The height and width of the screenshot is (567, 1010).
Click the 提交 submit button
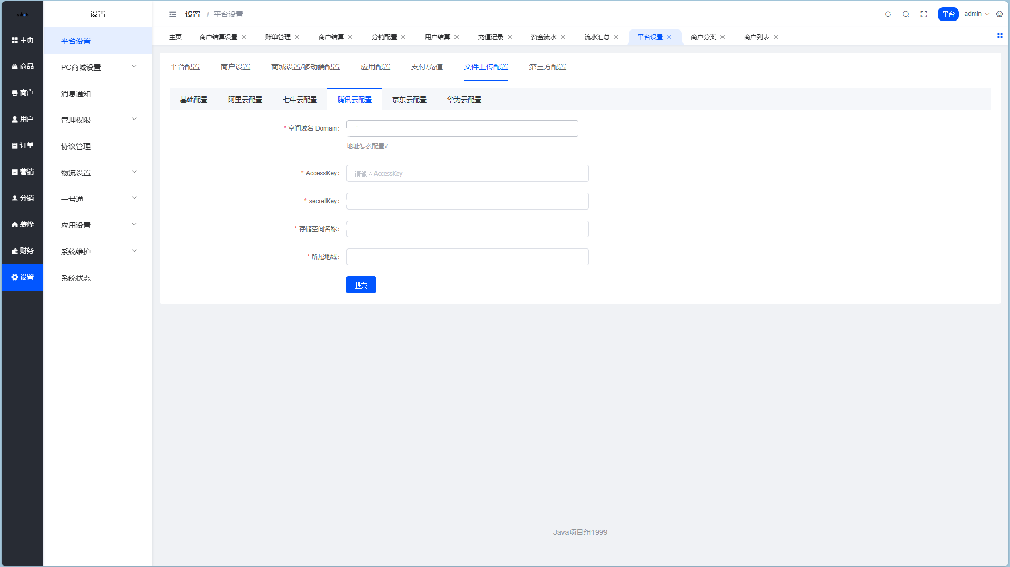(x=361, y=285)
